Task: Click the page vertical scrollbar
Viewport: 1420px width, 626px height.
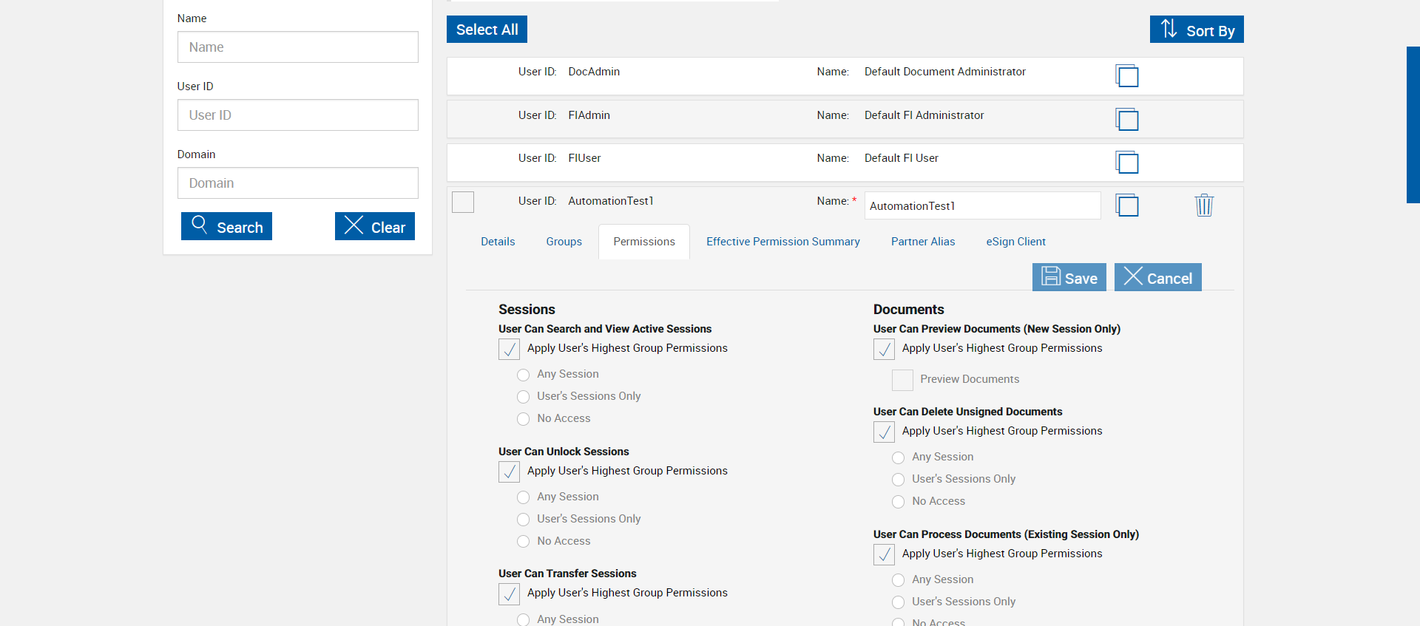Action: pyautogui.click(x=1413, y=124)
